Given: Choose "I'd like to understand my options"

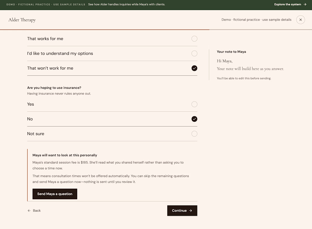Looking at the screenshot, I should tap(112, 53).
